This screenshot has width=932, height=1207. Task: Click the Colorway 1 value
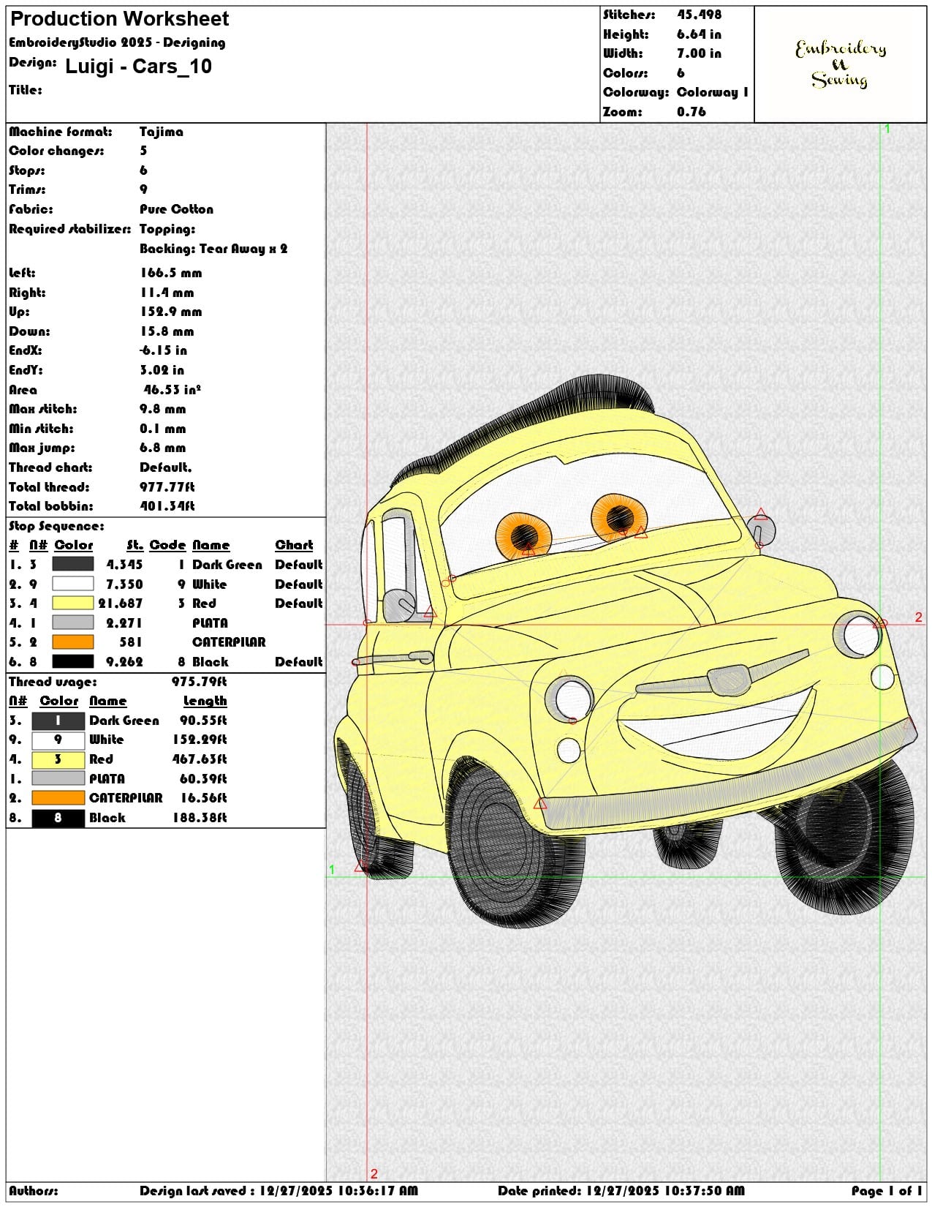coord(713,92)
